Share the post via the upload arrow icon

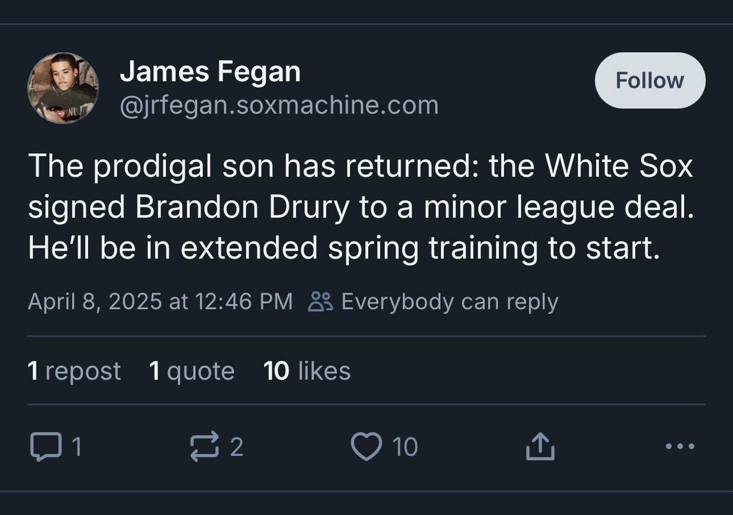pyautogui.click(x=540, y=447)
